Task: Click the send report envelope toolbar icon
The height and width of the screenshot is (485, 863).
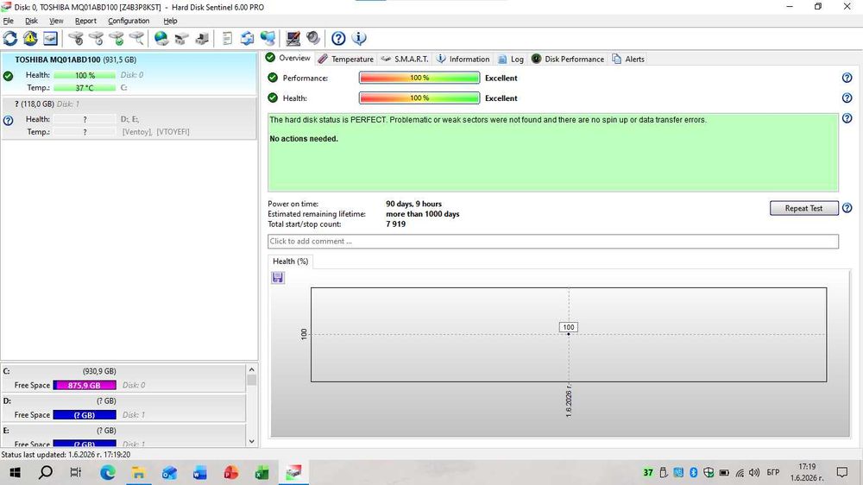Action: click(x=247, y=39)
